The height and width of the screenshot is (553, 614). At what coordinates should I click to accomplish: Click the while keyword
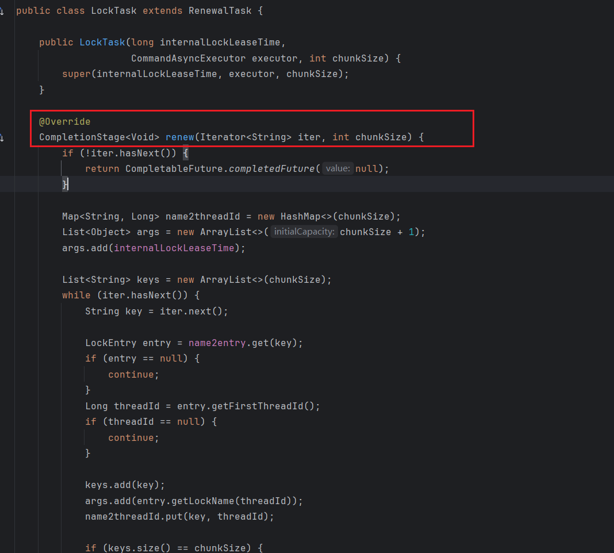76,295
